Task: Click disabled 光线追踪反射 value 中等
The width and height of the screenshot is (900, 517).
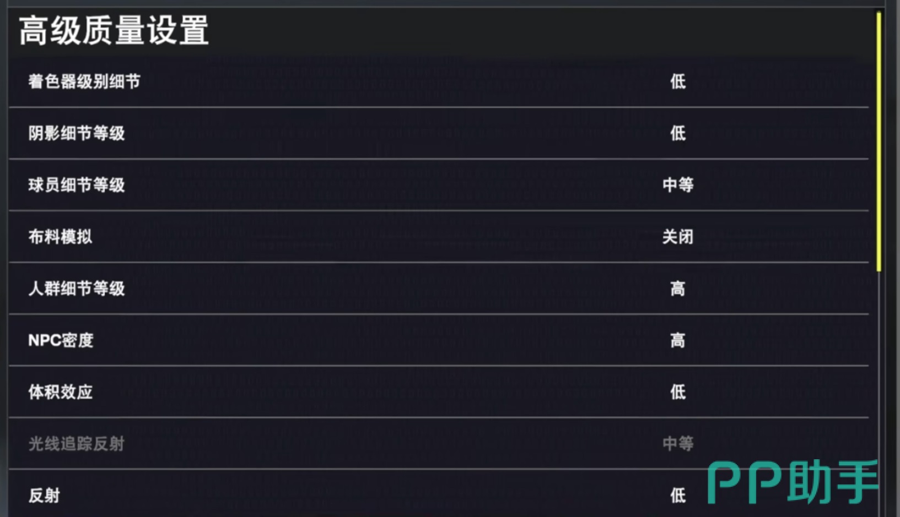Action: (x=678, y=444)
